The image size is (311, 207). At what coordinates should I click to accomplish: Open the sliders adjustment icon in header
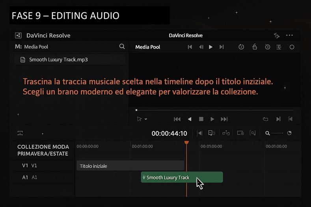pyautogui.click(x=279, y=47)
